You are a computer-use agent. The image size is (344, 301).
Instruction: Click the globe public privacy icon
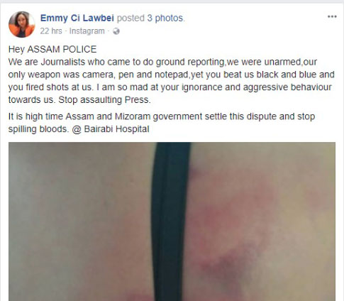point(116,31)
